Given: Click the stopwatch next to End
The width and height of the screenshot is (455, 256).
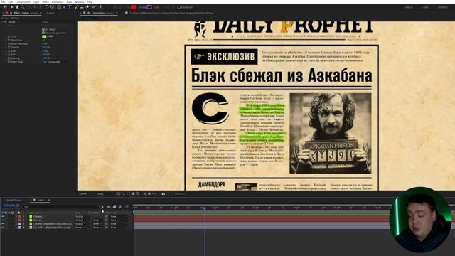Looking at the screenshot, I should [x=9, y=55].
